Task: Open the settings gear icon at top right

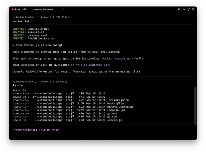Action: [193, 9]
